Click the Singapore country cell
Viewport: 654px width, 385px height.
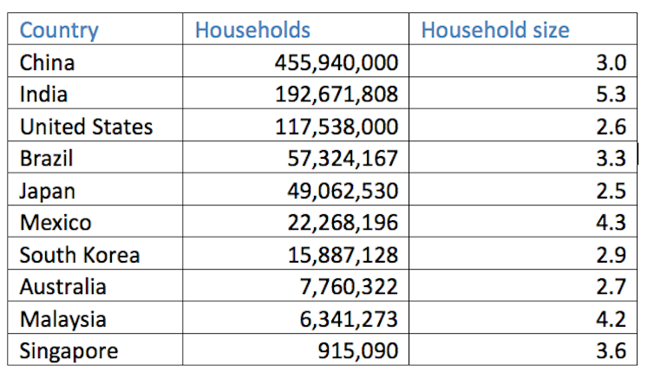coord(95,350)
